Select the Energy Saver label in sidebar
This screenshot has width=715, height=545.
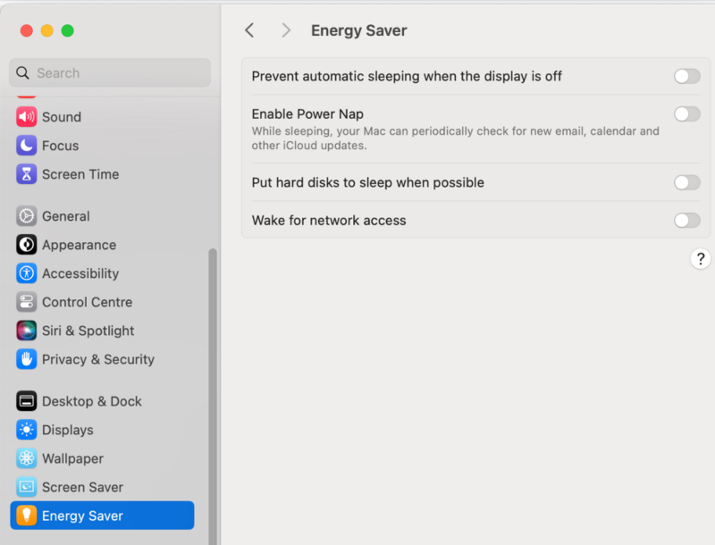click(82, 516)
